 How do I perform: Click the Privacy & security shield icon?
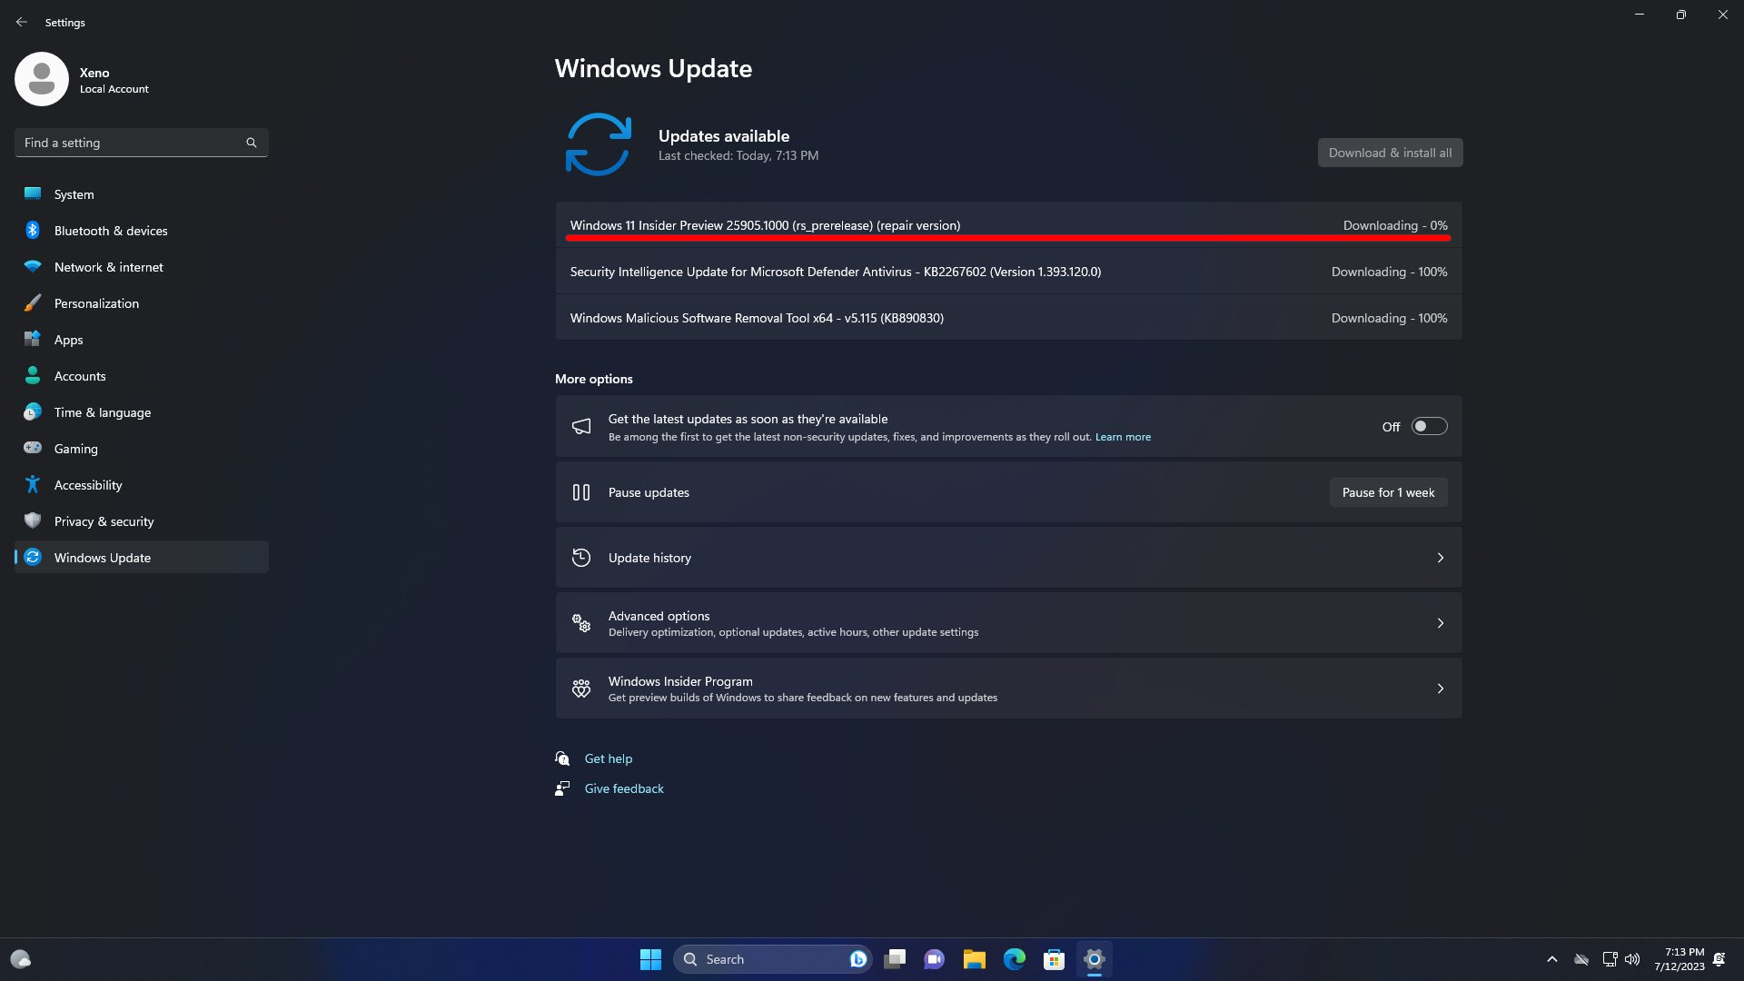click(x=33, y=520)
